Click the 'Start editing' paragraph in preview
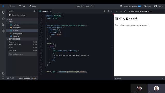This screenshot has width=165, height=93. click(x=132, y=25)
